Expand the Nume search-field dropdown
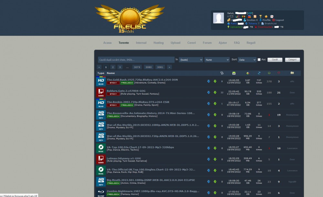 217,60
